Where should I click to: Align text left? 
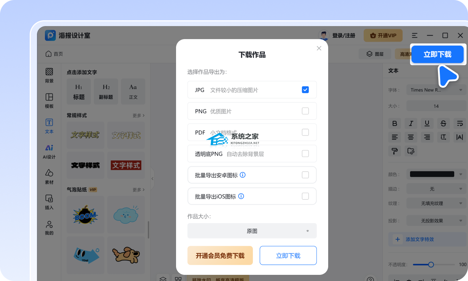coord(395,137)
